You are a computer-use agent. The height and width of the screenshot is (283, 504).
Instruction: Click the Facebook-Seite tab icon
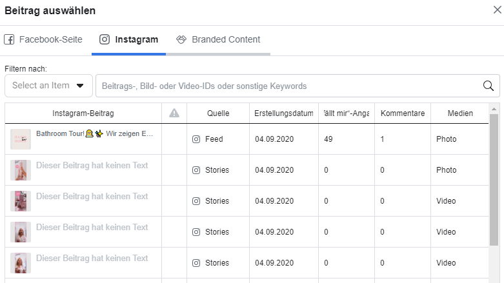coord(9,39)
